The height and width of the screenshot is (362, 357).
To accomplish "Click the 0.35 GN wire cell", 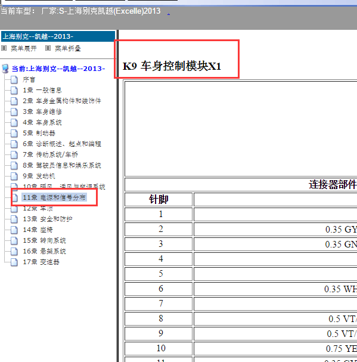I will coord(275,244).
